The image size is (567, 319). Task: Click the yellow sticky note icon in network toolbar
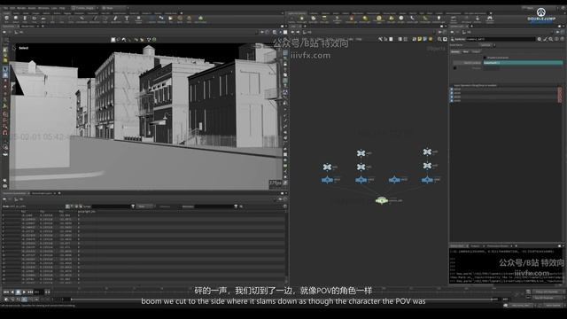point(420,39)
